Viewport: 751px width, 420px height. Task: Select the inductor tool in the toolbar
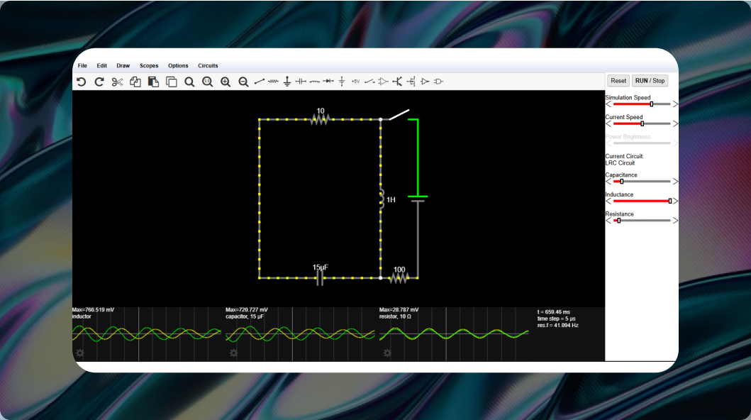pyautogui.click(x=314, y=82)
